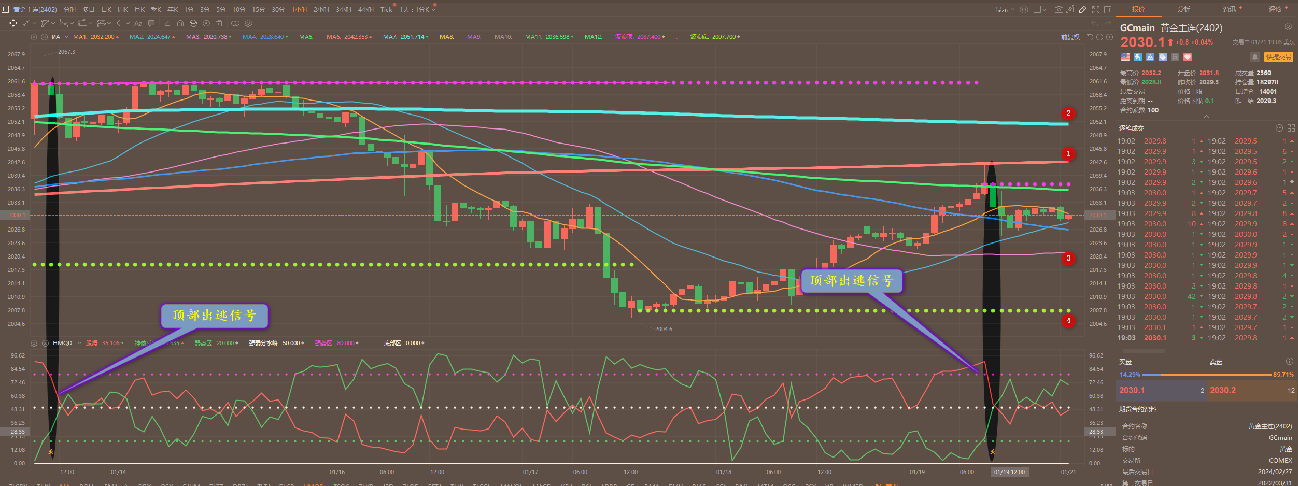Click the US flag market icon
Image resolution: width=1298 pixels, height=486 pixels.
(1125, 57)
